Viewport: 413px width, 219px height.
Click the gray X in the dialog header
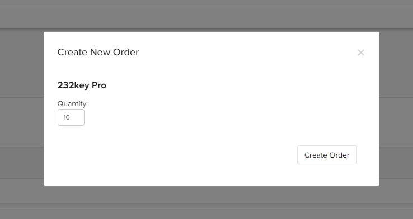pos(361,53)
